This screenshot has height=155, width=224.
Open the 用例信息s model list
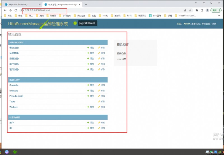coord(14,59)
